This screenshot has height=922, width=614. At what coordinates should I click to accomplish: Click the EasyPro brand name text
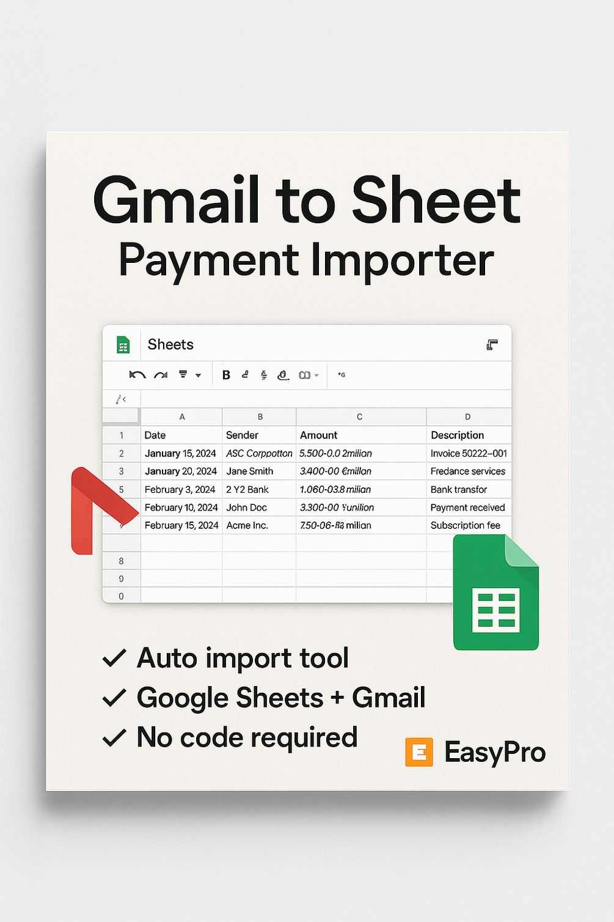(x=494, y=753)
